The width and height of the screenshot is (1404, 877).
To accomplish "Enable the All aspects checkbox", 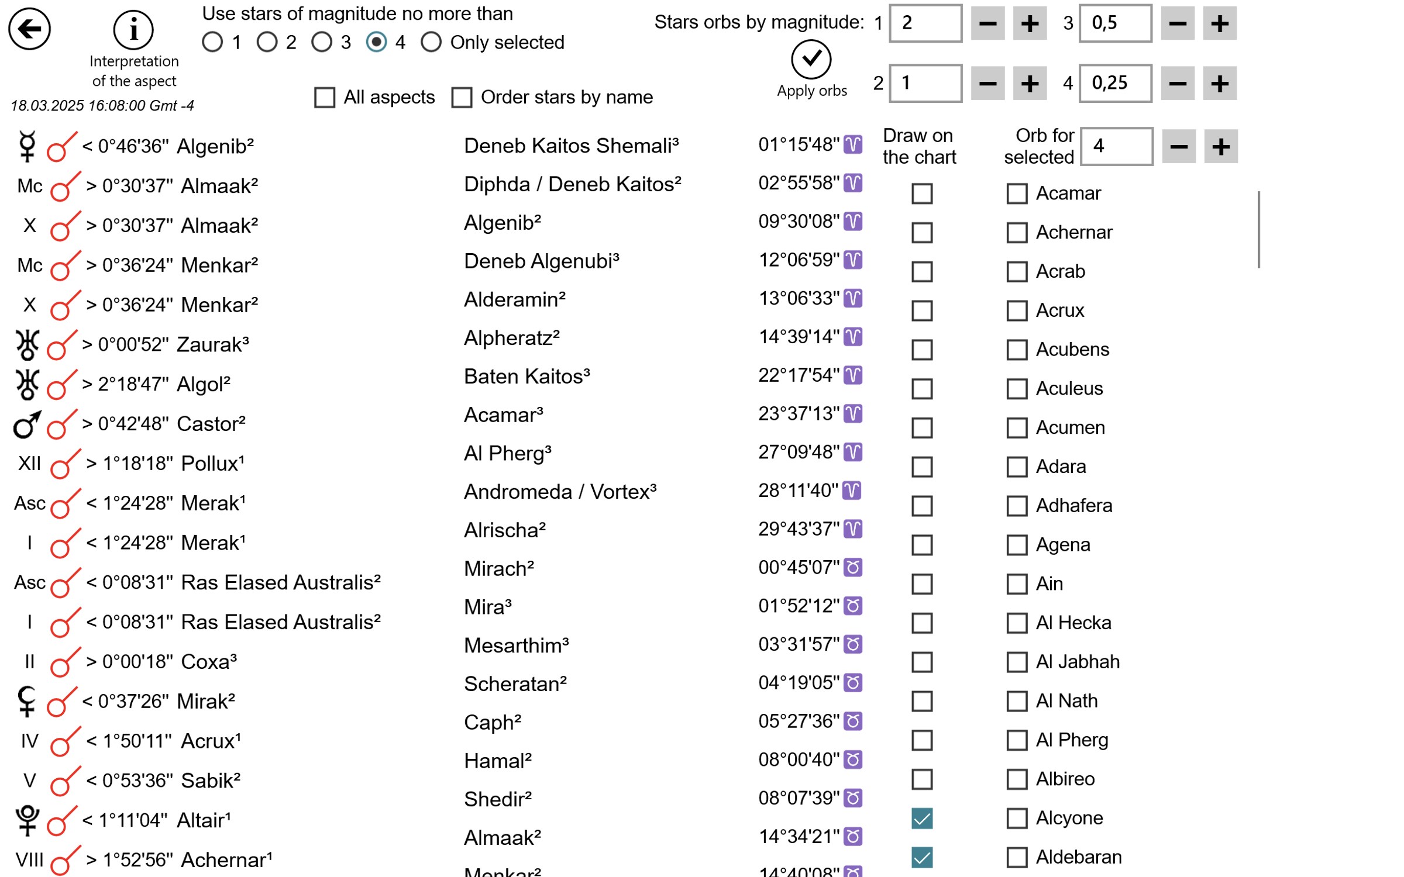I will pos(325,98).
